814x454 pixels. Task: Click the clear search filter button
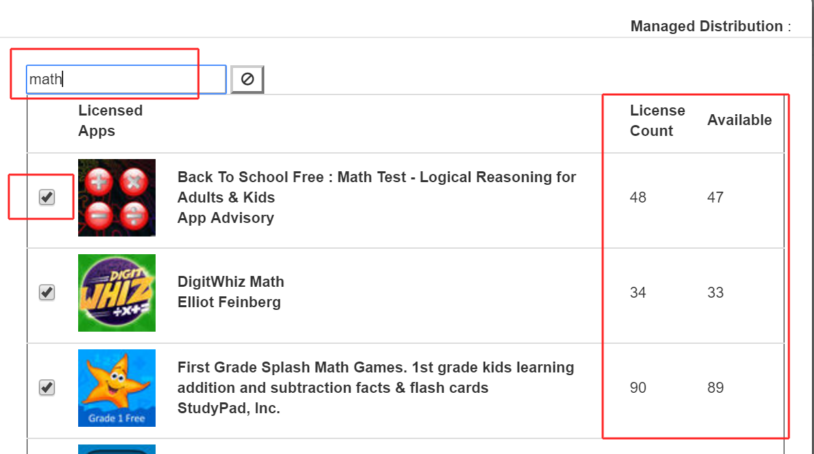tap(247, 80)
